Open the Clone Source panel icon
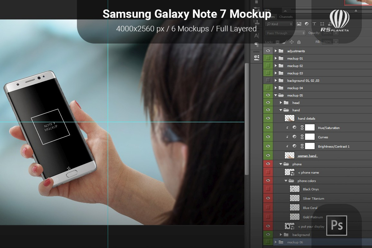 pyautogui.click(x=256, y=22)
